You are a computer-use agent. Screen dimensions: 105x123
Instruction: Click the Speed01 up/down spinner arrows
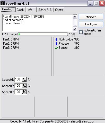(24, 79)
